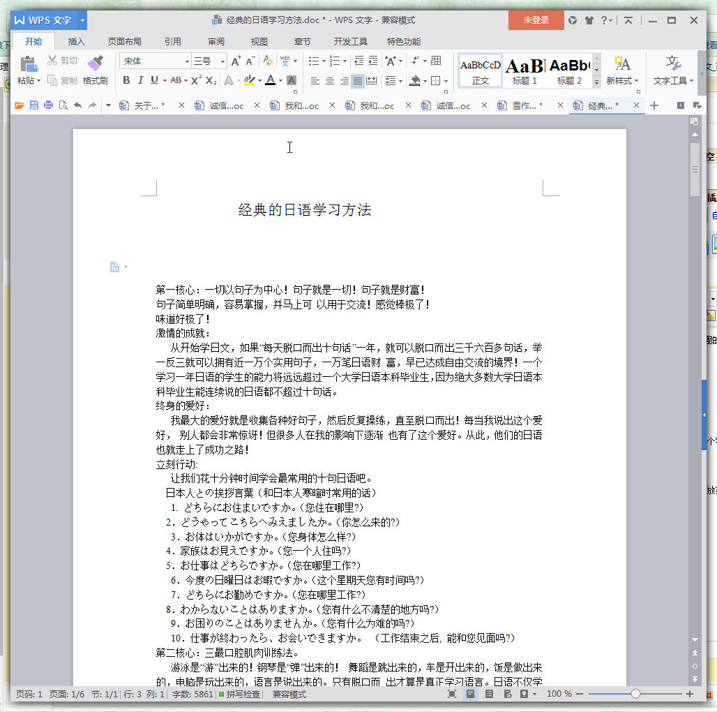Decrease paragraph indent
This screenshot has width=717, height=712.
[x=359, y=61]
